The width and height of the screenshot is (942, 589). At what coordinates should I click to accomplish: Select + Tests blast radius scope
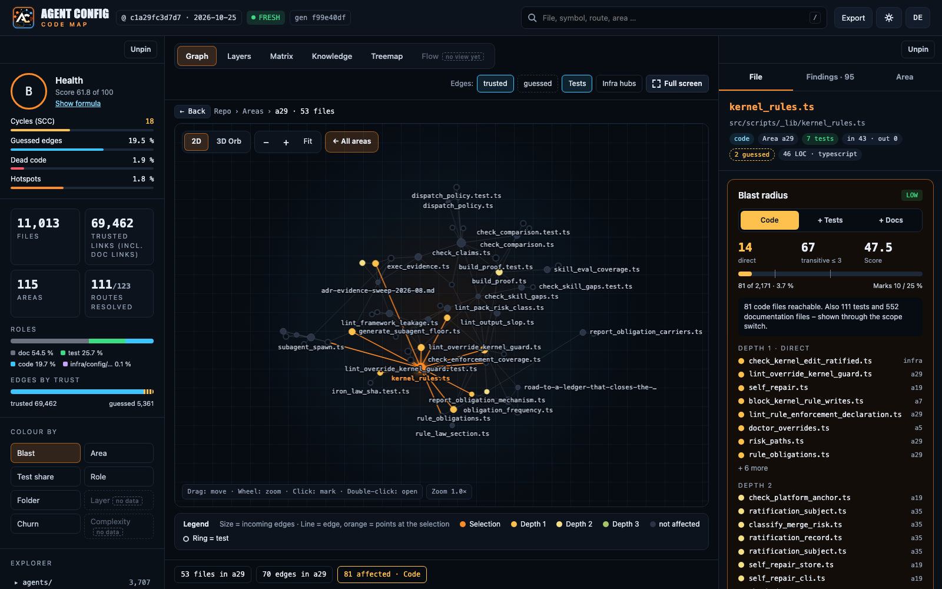tap(830, 220)
